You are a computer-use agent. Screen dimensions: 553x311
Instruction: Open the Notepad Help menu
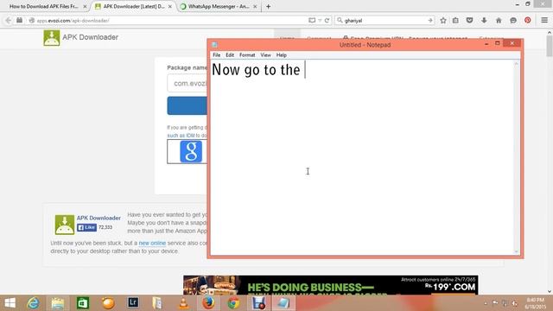(281, 55)
